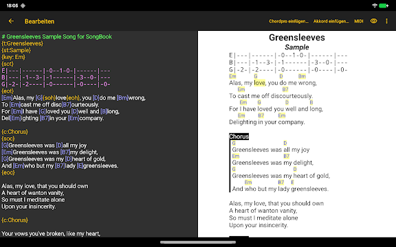Tap the battery status icon
Screen dimensions: 396x247
pyautogui.click(x=384, y=5)
